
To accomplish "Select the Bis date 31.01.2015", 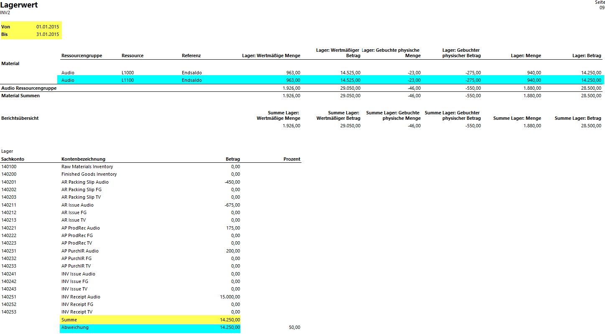I will click(x=47, y=34).
